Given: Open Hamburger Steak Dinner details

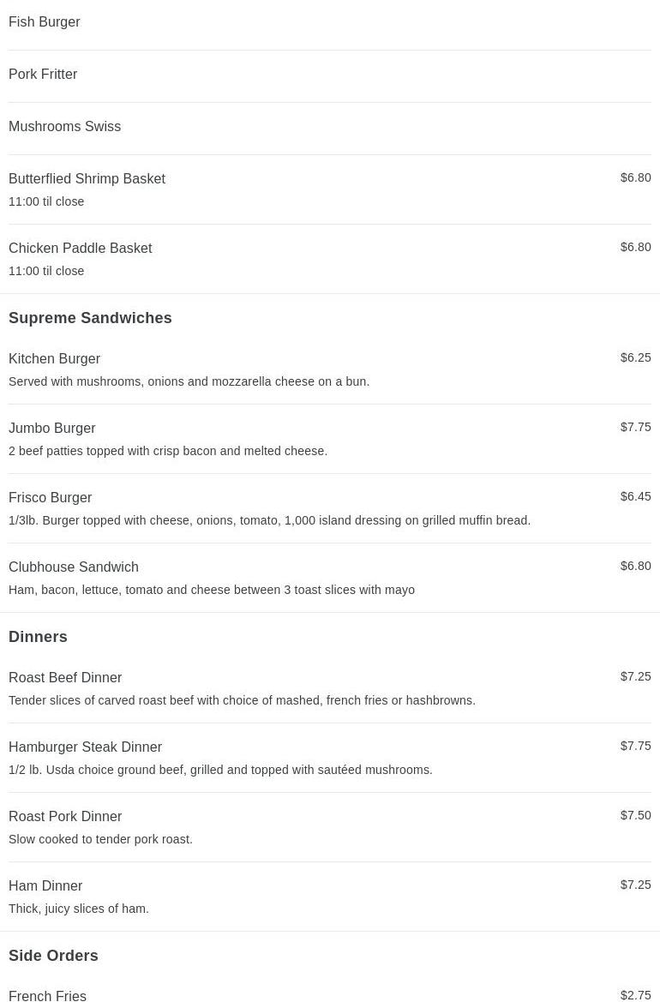Looking at the screenshot, I should [86, 747].
